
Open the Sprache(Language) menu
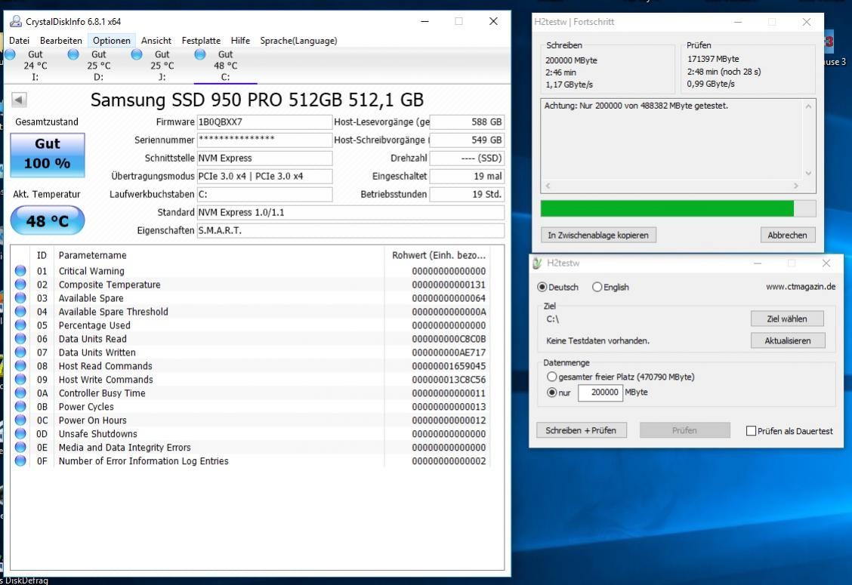298,41
